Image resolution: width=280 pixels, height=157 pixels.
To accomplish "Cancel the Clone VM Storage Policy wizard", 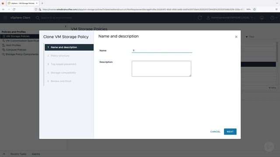I will coord(215,132).
